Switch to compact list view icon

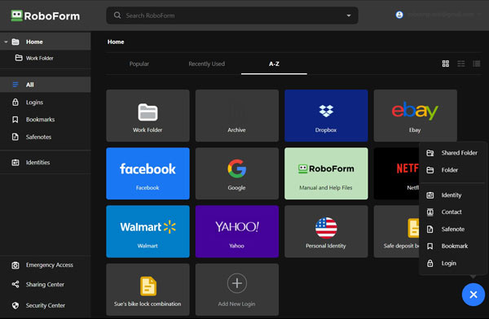click(x=477, y=63)
